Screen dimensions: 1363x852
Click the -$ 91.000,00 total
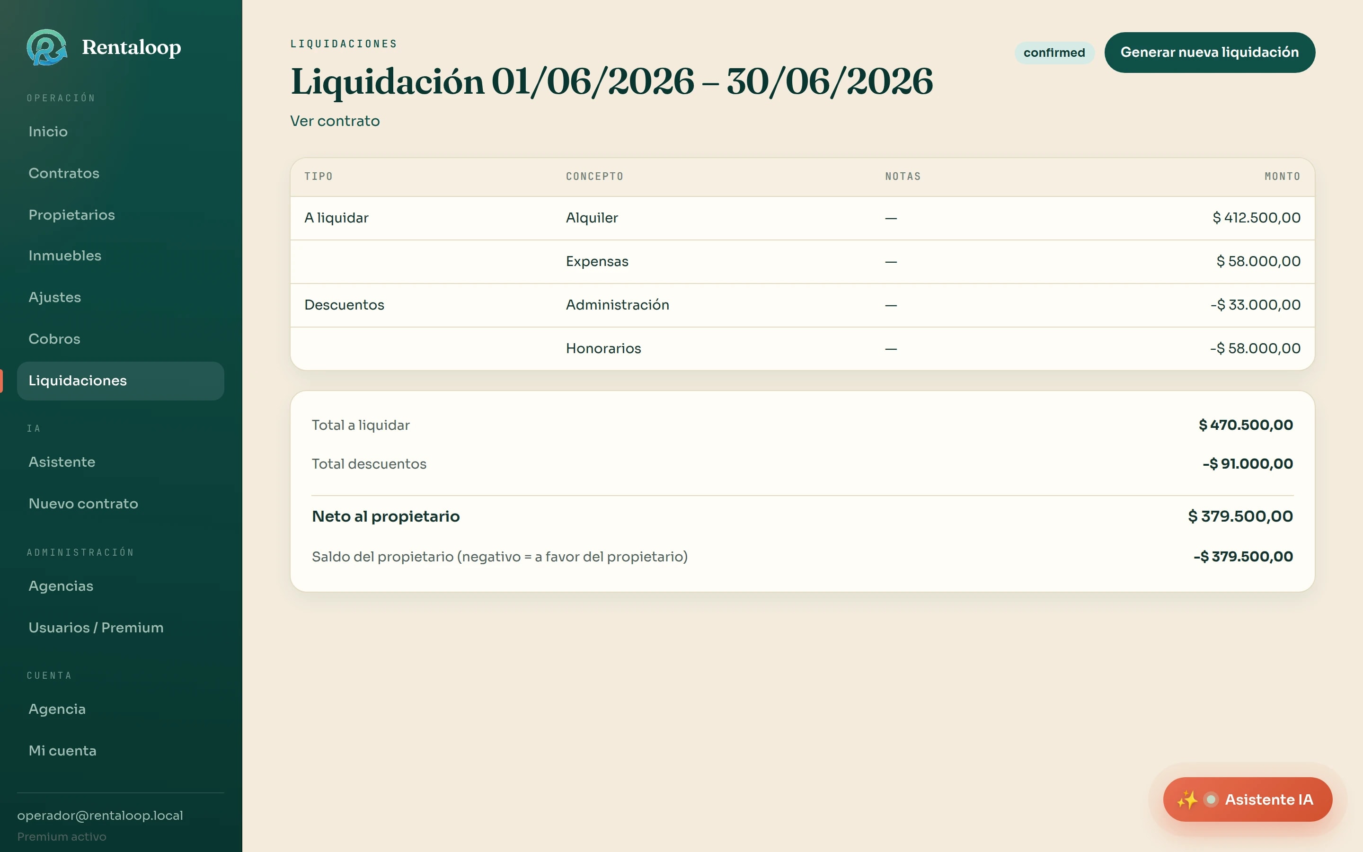(x=1247, y=464)
